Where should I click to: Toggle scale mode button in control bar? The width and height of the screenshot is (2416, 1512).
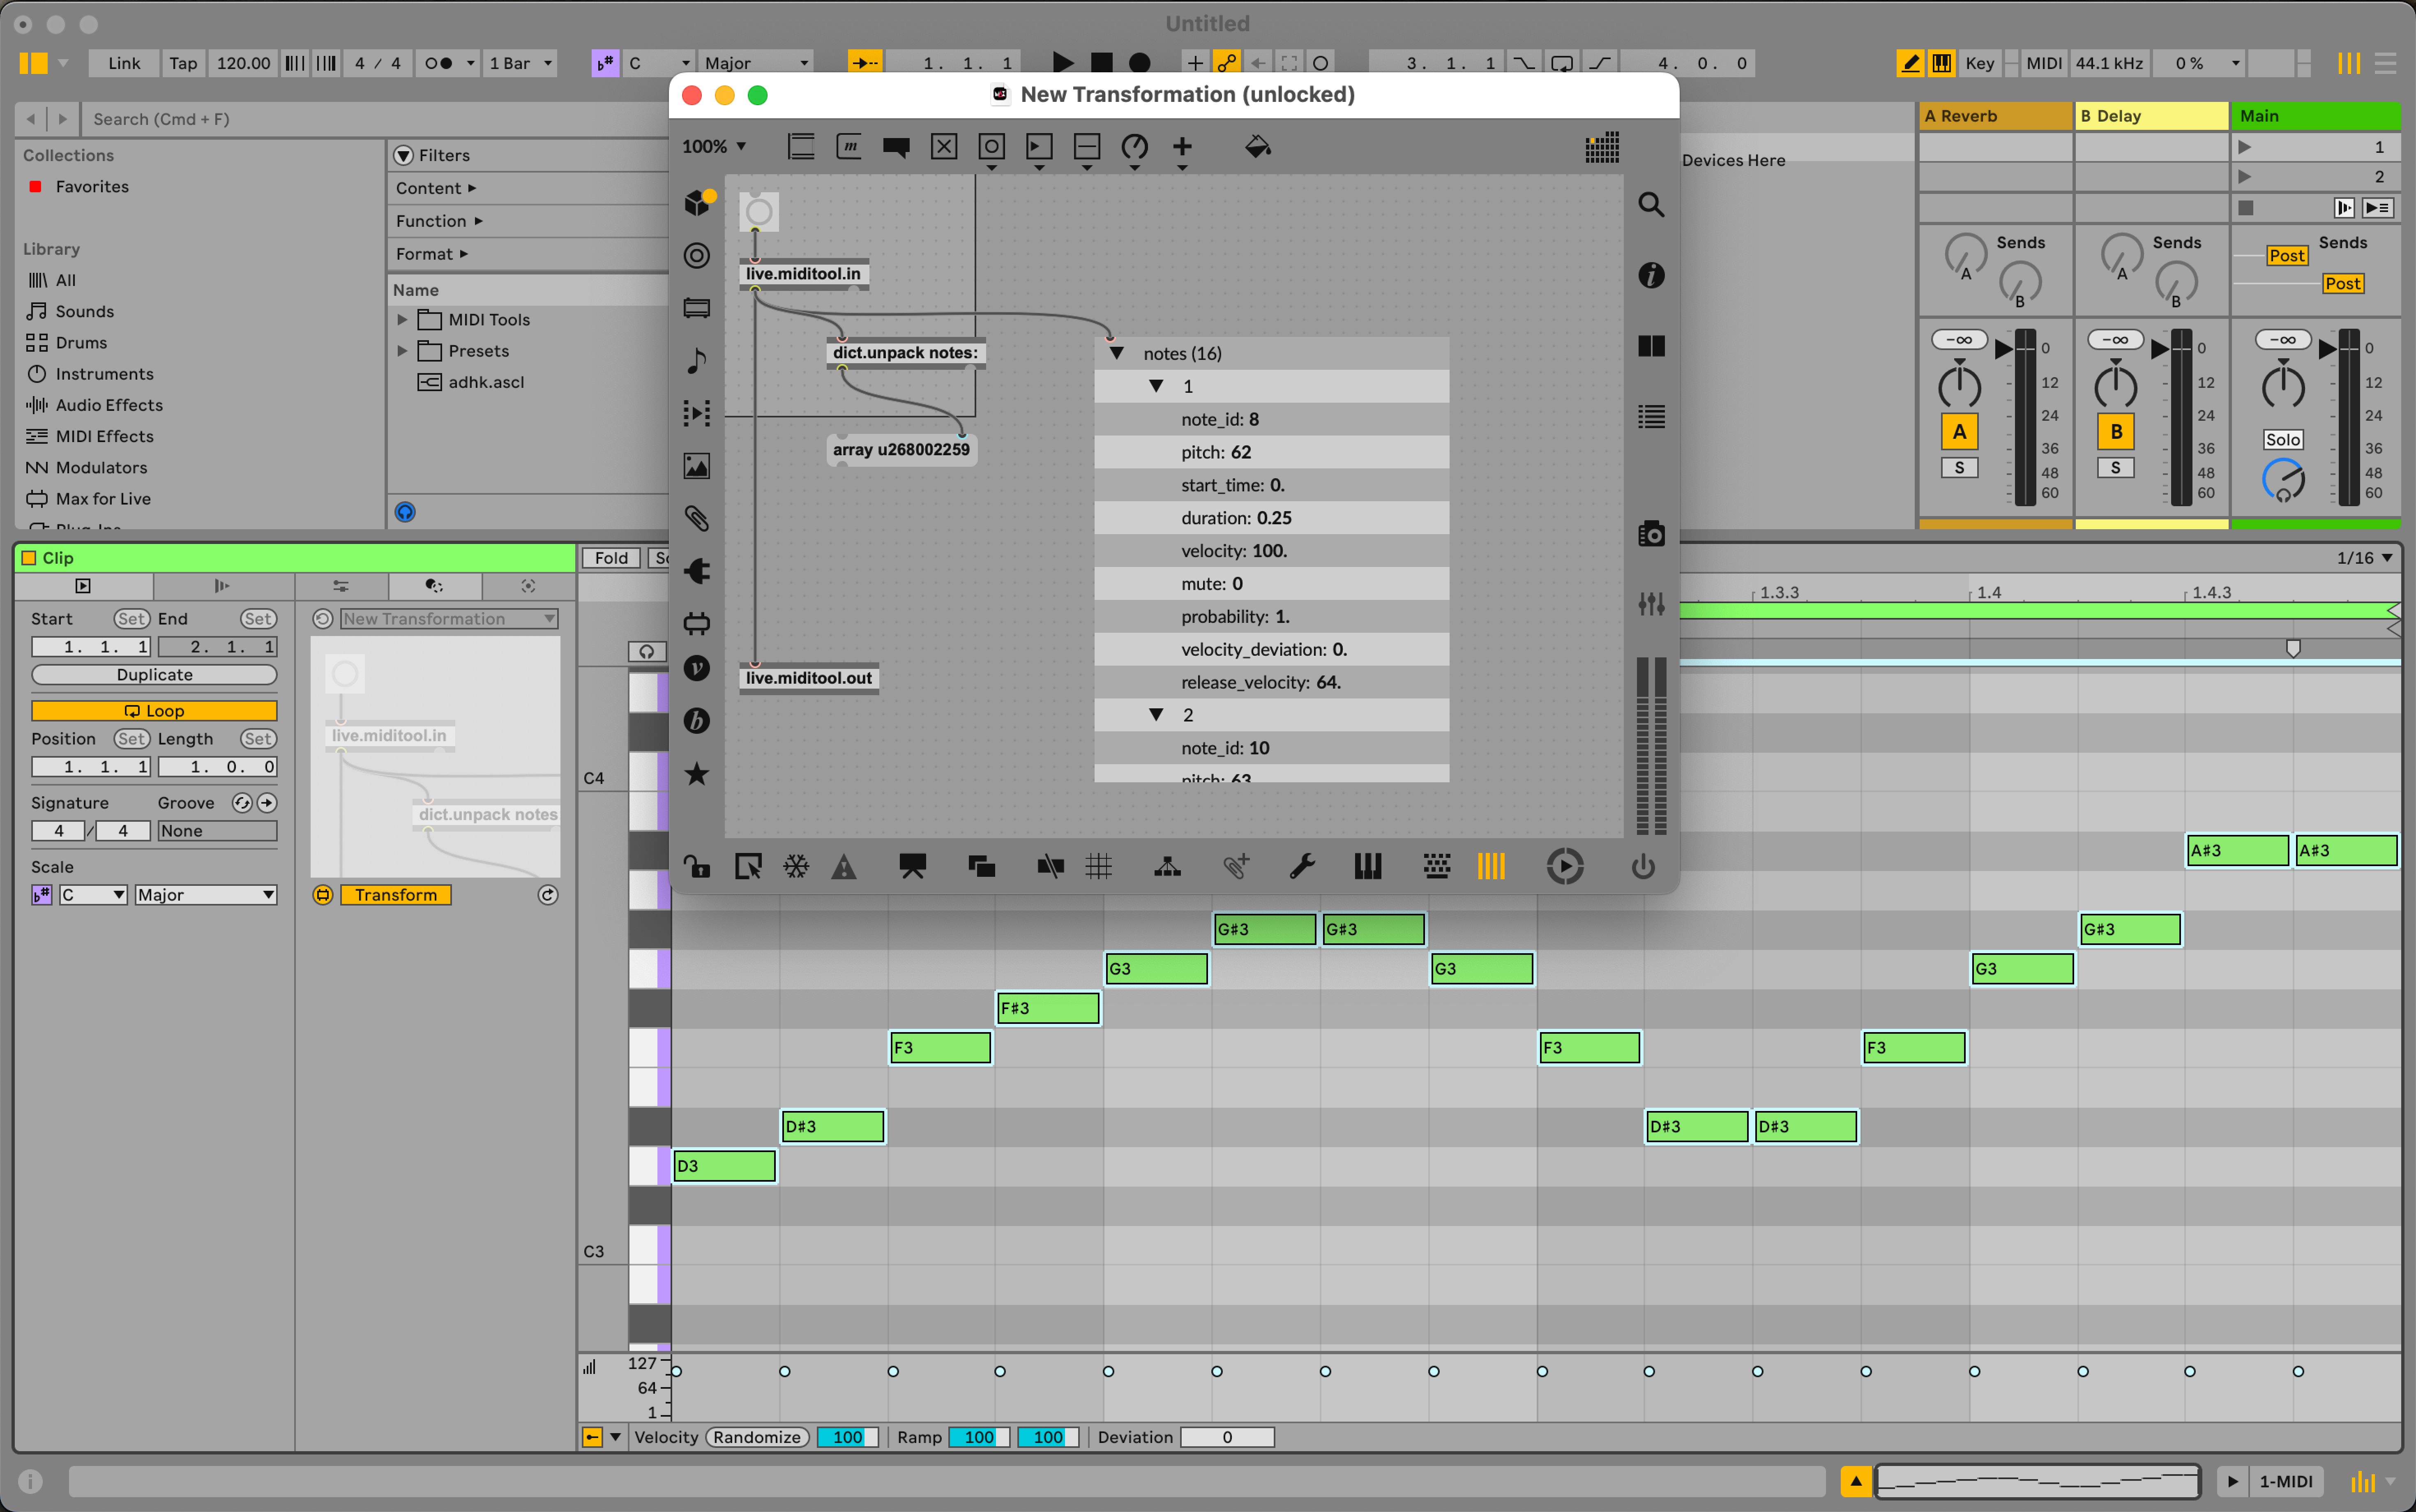(x=604, y=63)
